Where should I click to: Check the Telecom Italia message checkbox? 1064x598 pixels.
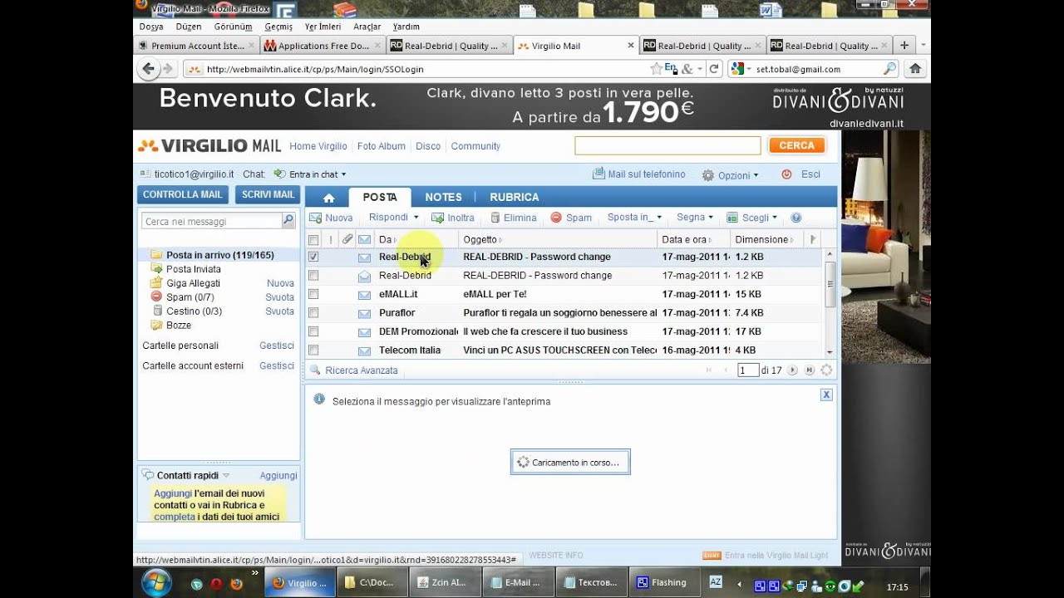tap(313, 350)
